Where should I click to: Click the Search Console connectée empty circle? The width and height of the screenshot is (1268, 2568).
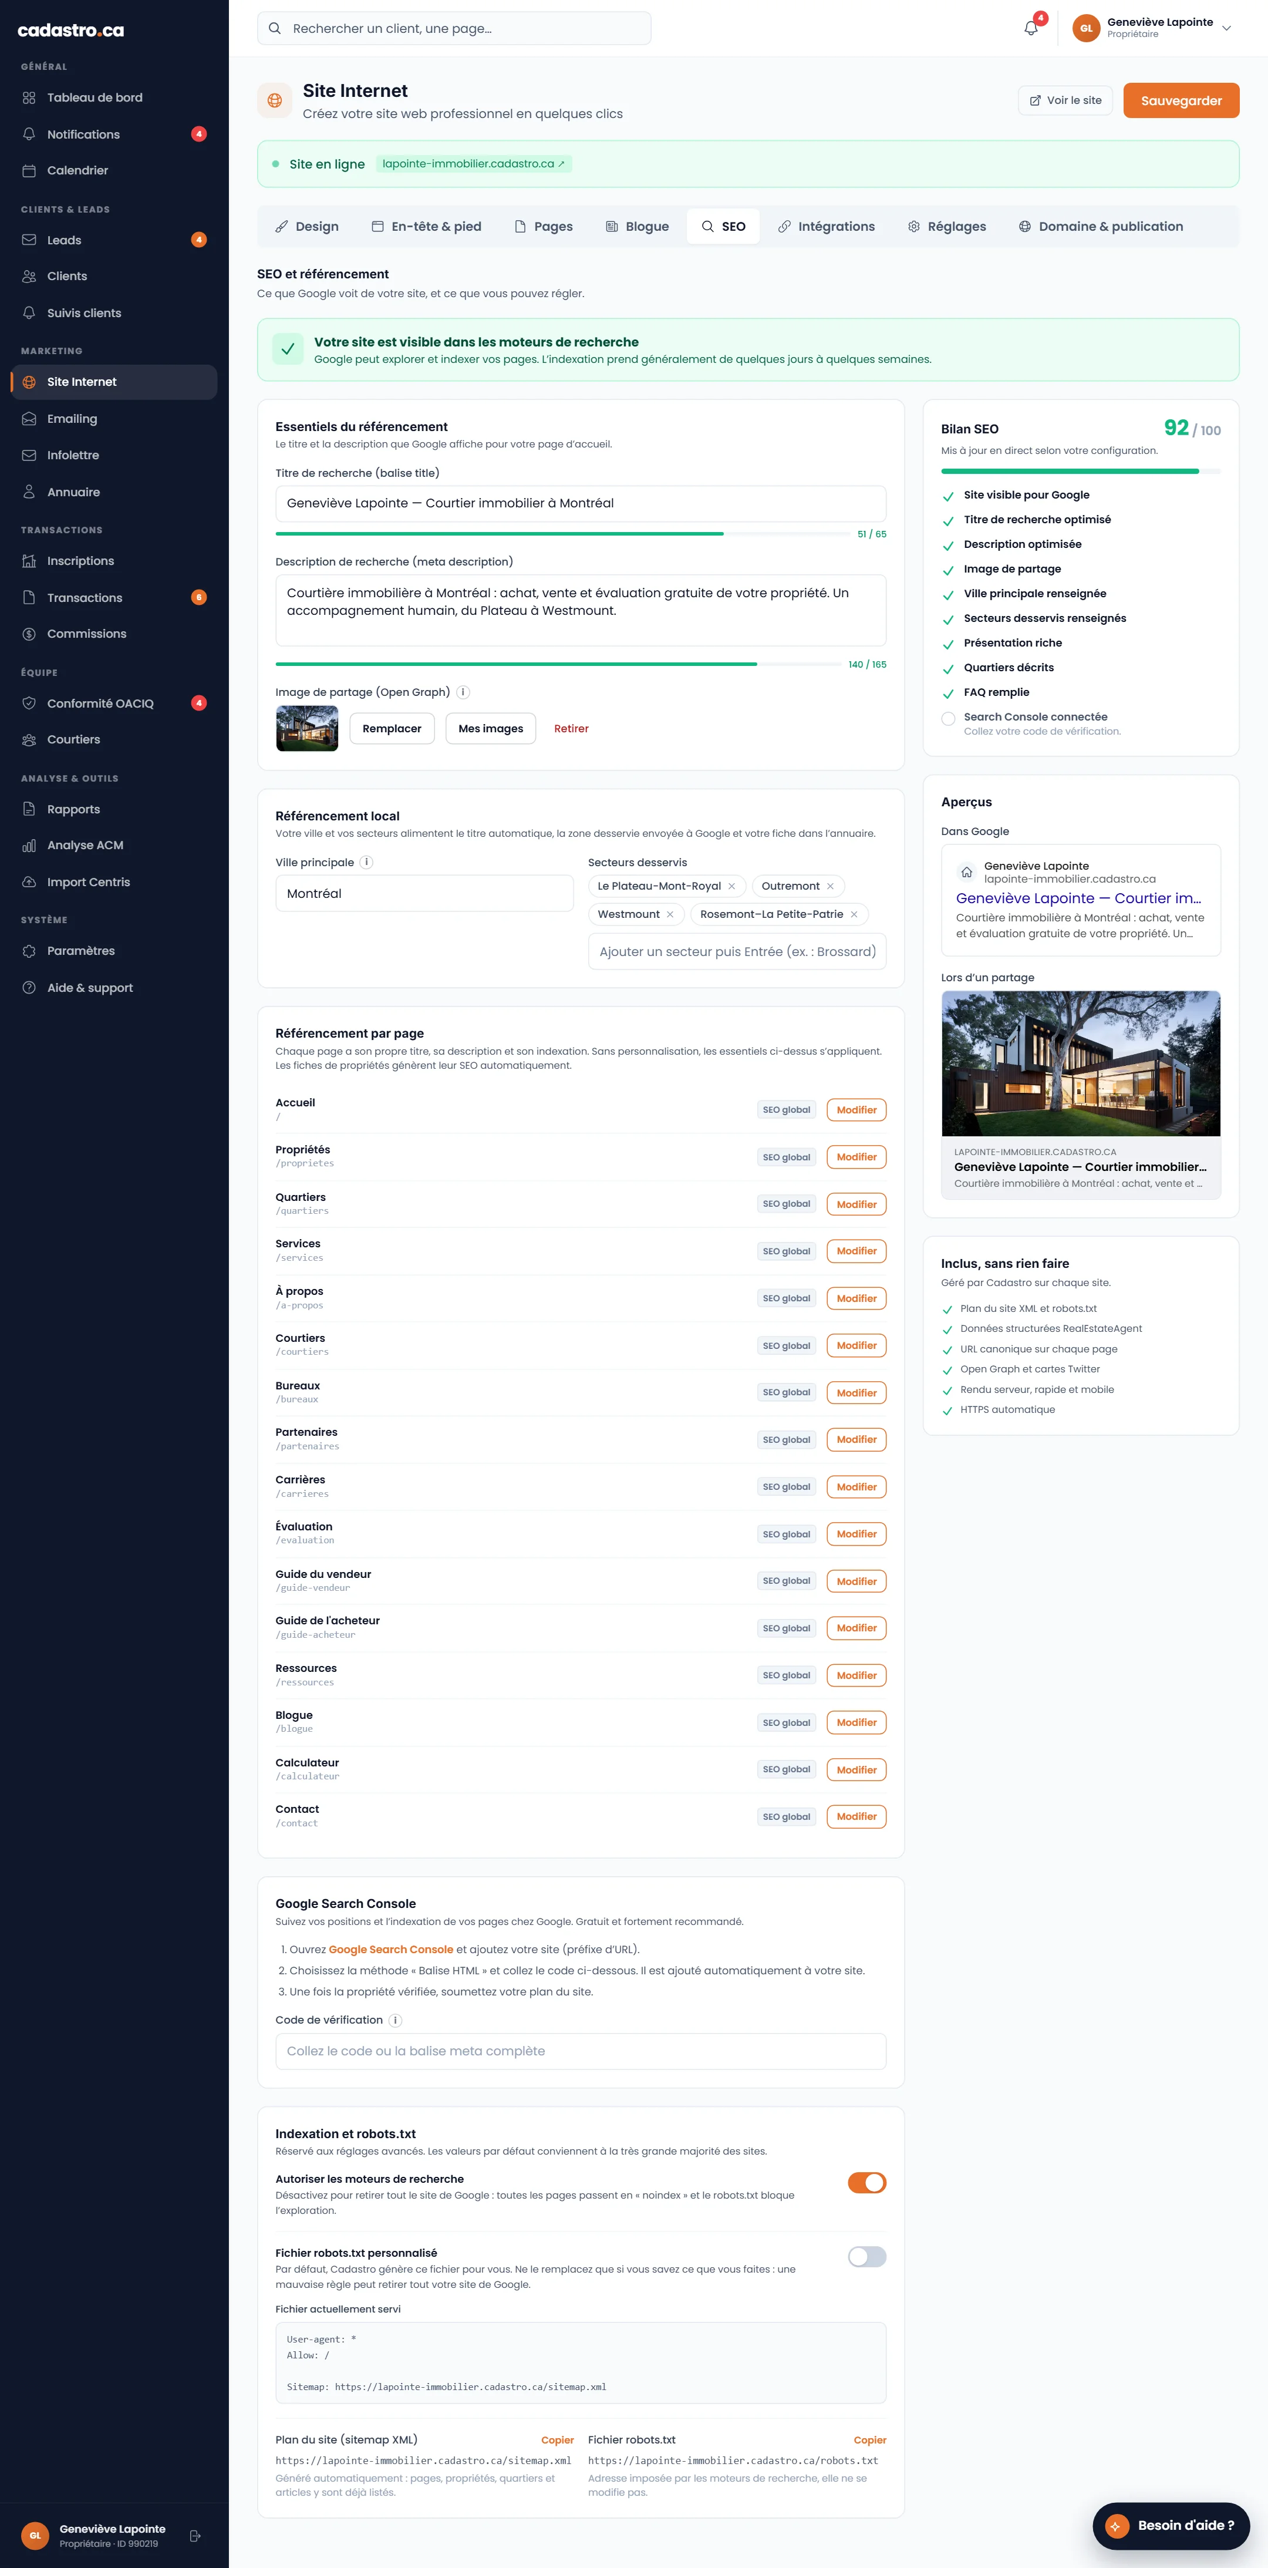948,718
